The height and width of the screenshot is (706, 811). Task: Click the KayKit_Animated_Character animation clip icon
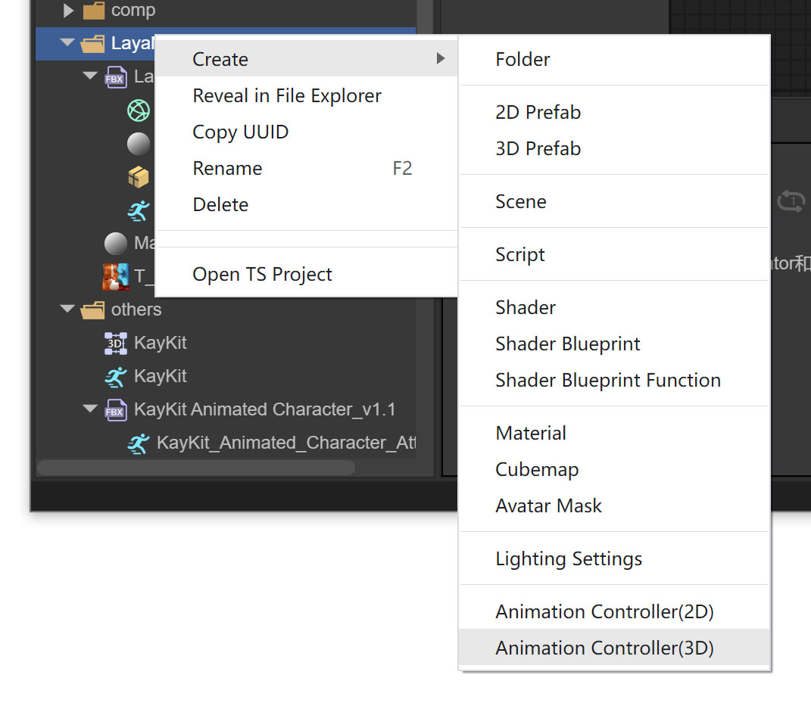coord(138,443)
